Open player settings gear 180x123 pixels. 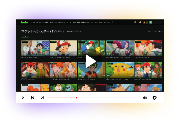(x=155, y=98)
